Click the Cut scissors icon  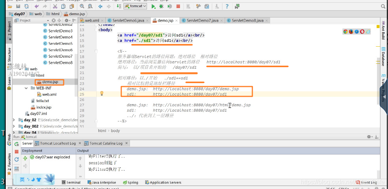tap(55, 6)
